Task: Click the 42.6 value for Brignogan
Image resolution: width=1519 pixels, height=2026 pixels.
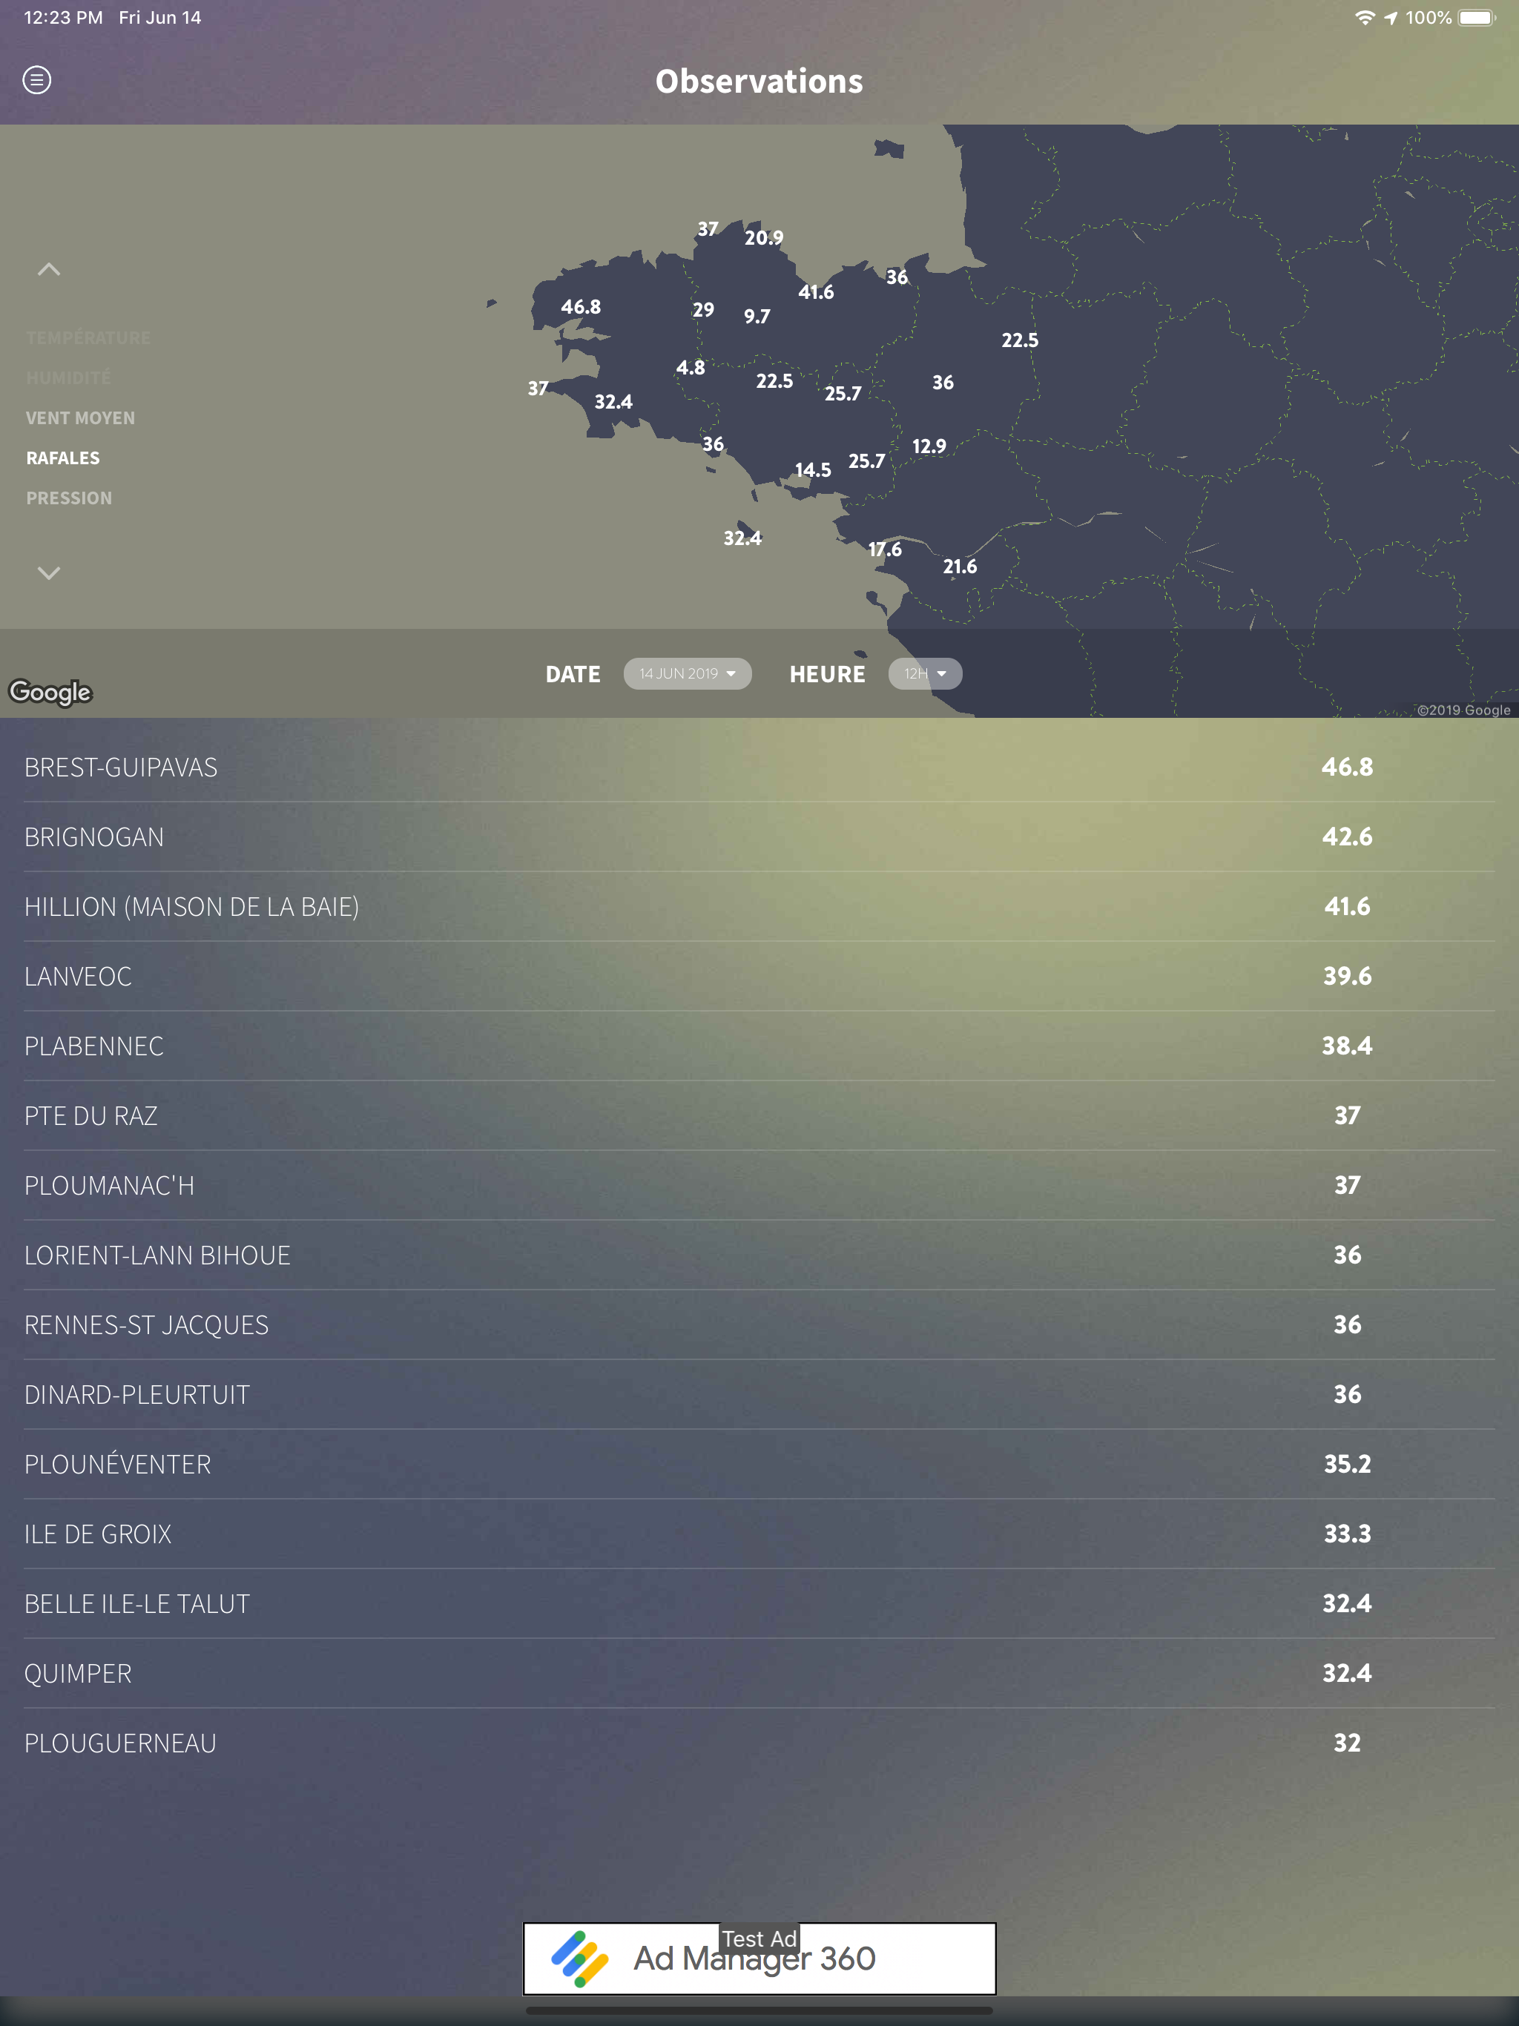Action: (x=1347, y=837)
